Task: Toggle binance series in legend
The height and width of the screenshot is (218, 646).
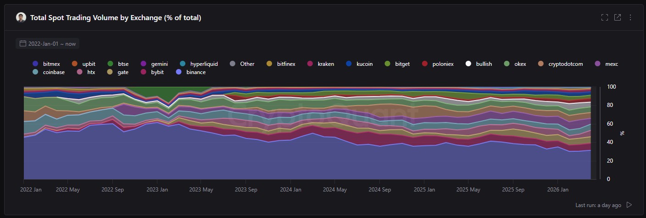Action: pyautogui.click(x=195, y=72)
